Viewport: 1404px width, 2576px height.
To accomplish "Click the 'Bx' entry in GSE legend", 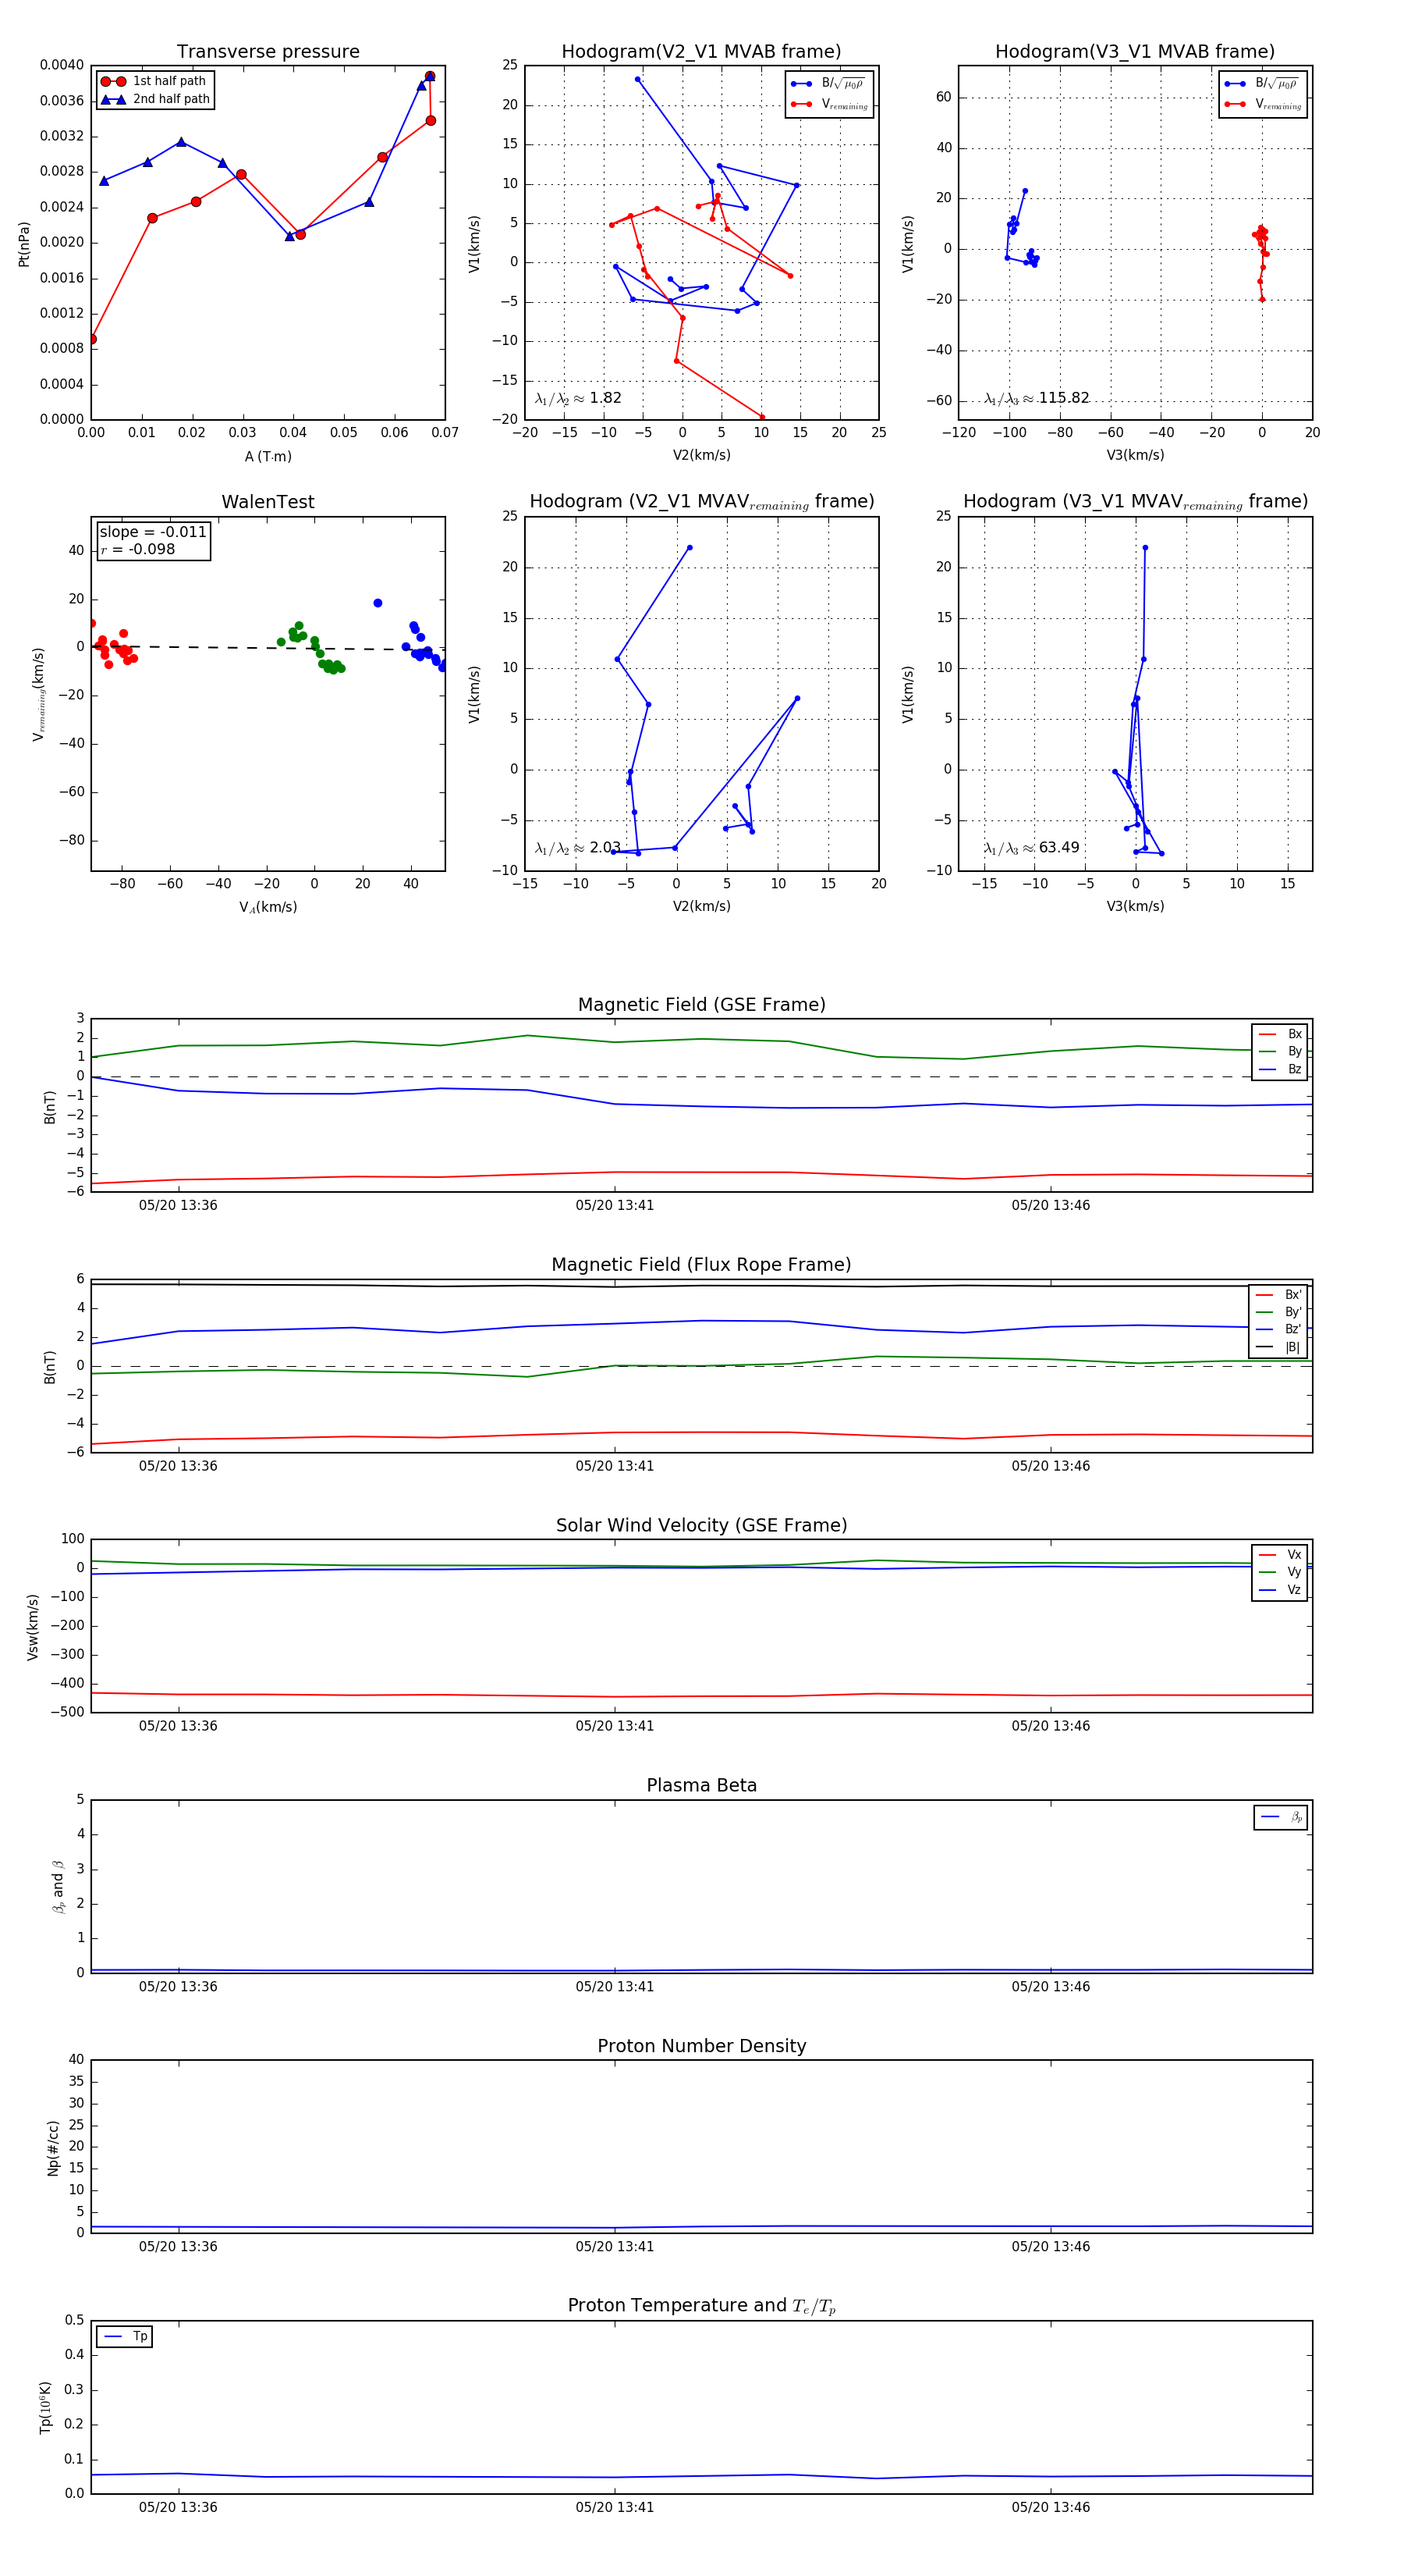I will (x=1280, y=1034).
